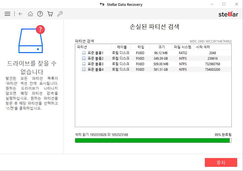Stop the scan with 중지 button
The image size is (243, 171).
[x=221, y=162]
